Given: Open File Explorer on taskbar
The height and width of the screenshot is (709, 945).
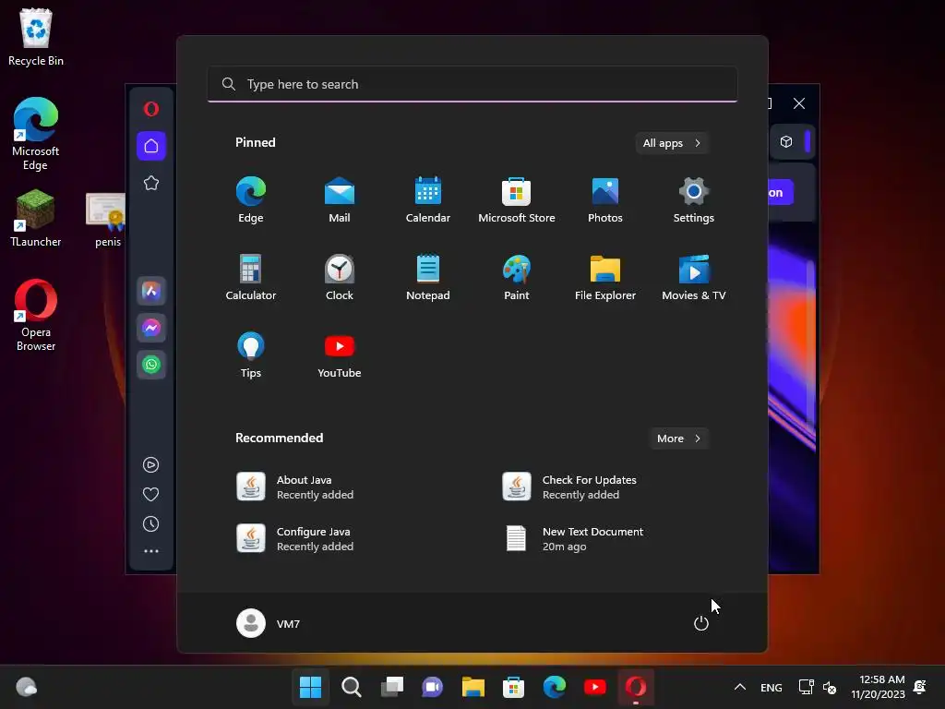Looking at the screenshot, I should pyautogui.click(x=473, y=687).
